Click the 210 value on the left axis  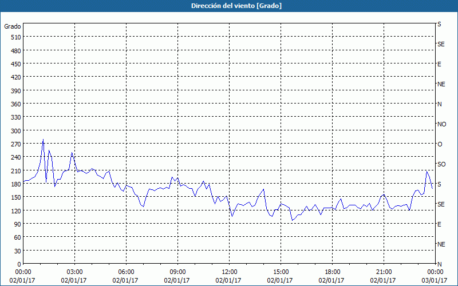tap(16, 171)
